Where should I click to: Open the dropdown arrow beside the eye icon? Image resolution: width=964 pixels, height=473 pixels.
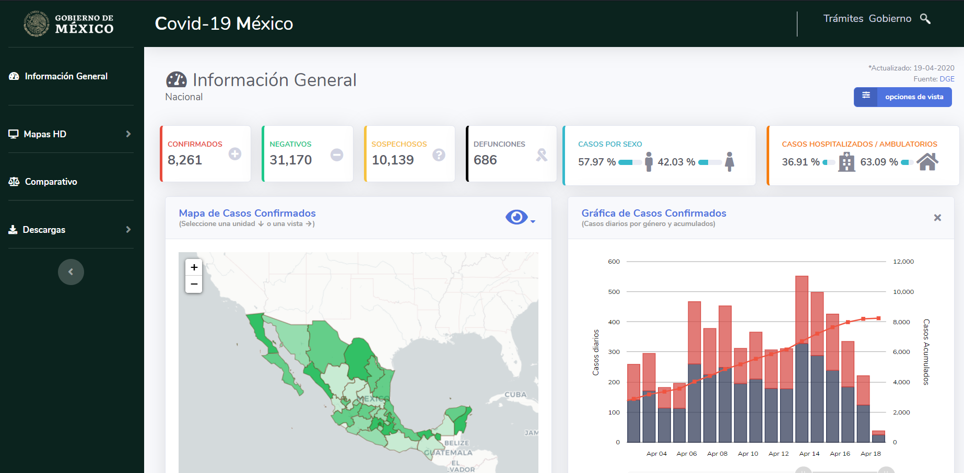pyautogui.click(x=533, y=222)
